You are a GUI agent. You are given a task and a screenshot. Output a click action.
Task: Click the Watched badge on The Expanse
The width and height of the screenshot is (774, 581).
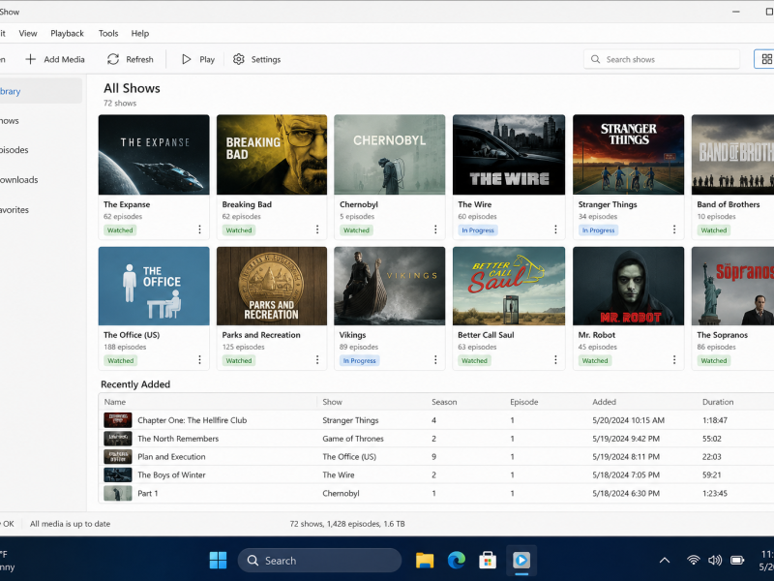120,230
